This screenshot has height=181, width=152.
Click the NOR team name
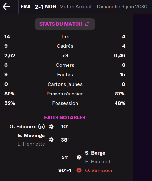50,7
